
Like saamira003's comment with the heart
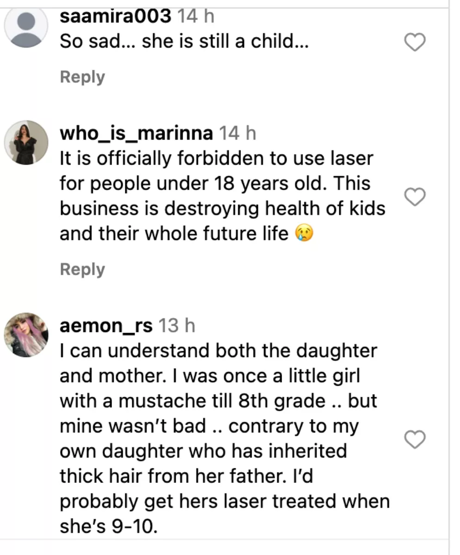point(414,43)
